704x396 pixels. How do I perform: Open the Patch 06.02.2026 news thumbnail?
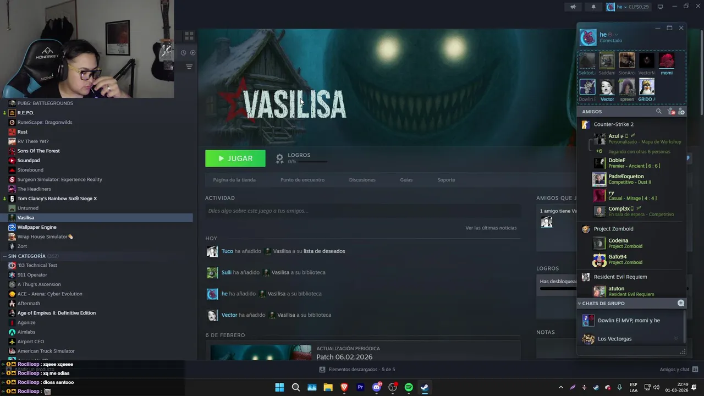(x=261, y=353)
